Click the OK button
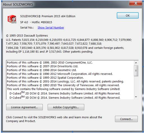 coord(128,16)
